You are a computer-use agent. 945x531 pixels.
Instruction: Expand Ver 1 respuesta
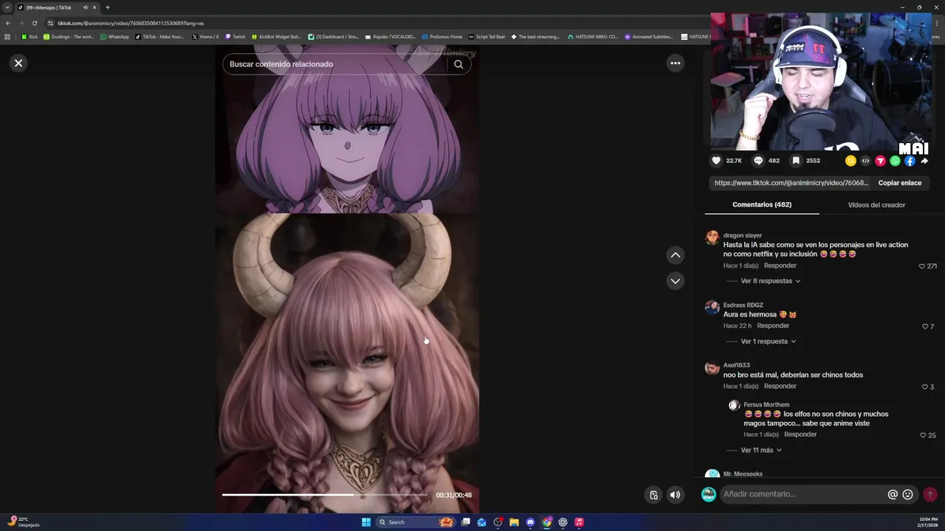[768, 341]
